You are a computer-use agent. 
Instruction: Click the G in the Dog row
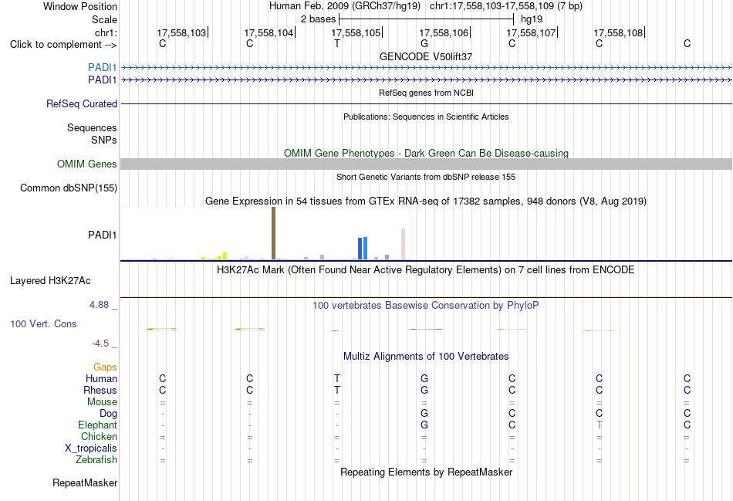pyautogui.click(x=424, y=413)
